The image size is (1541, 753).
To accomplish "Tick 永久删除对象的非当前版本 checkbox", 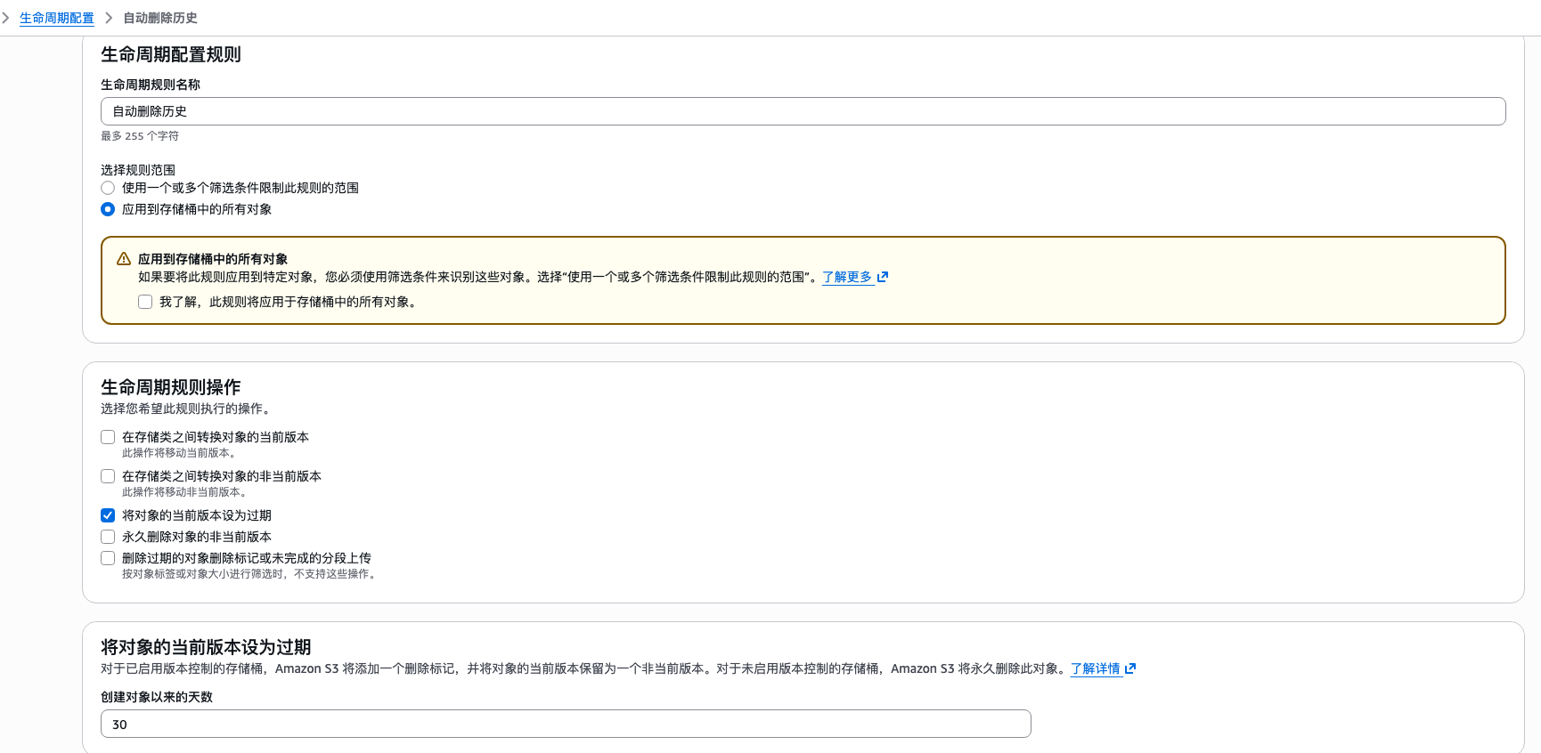I will 108,537.
